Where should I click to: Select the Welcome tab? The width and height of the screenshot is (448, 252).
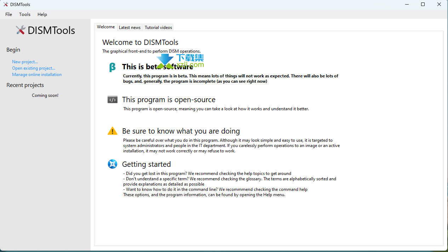click(x=106, y=27)
